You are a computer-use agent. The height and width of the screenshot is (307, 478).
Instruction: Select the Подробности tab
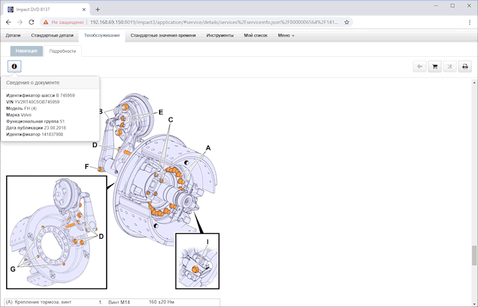point(63,51)
